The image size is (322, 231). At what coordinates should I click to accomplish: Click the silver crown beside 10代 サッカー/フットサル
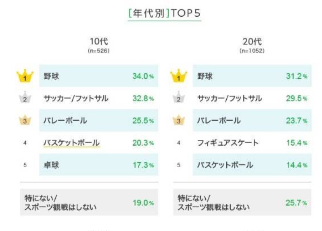tap(24, 99)
